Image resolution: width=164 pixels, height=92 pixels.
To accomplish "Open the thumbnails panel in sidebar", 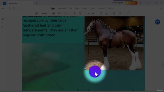I will [x=3, y=19].
